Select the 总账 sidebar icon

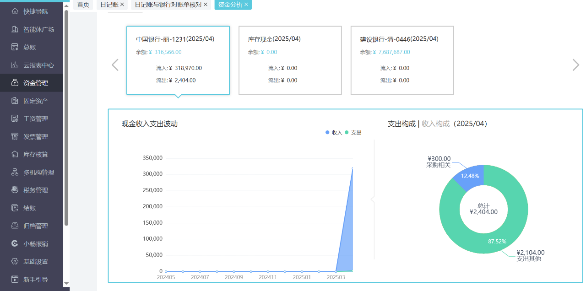click(x=32, y=47)
